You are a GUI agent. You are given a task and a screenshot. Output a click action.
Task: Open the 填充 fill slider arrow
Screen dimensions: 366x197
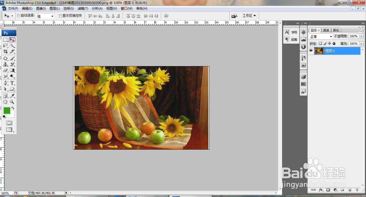[x=361, y=44]
